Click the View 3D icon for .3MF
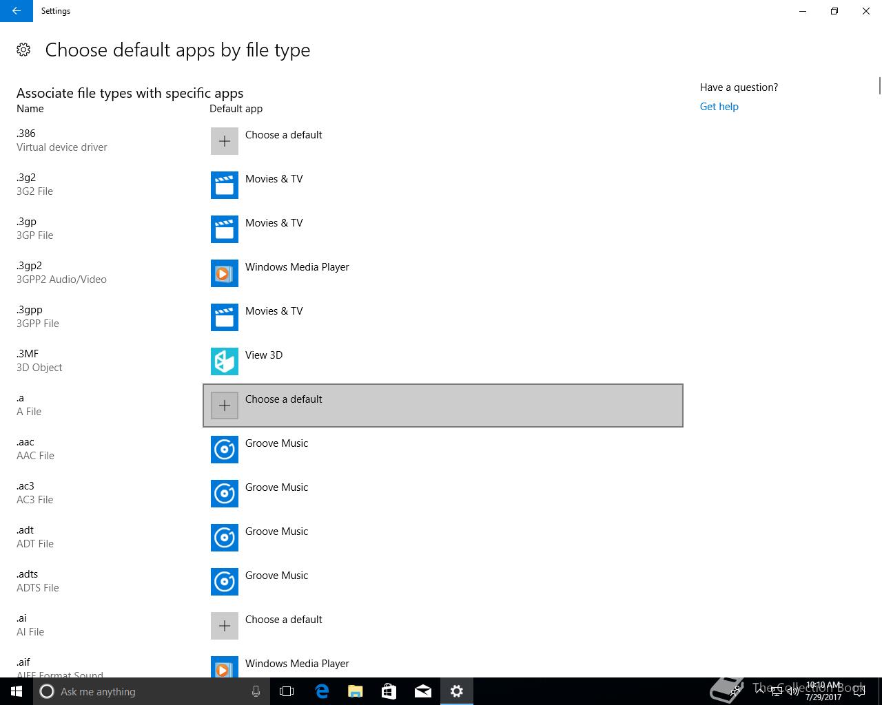The image size is (882, 705). point(225,361)
